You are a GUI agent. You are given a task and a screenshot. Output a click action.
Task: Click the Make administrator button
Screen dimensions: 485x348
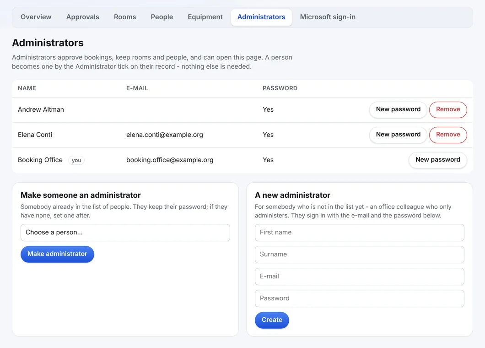click(57, 254)
